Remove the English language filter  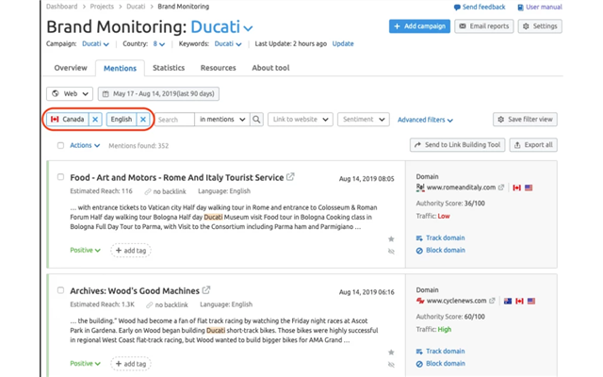[x=142, y=120]
